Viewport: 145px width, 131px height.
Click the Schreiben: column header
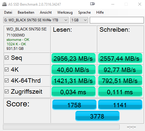click(115, 30)
